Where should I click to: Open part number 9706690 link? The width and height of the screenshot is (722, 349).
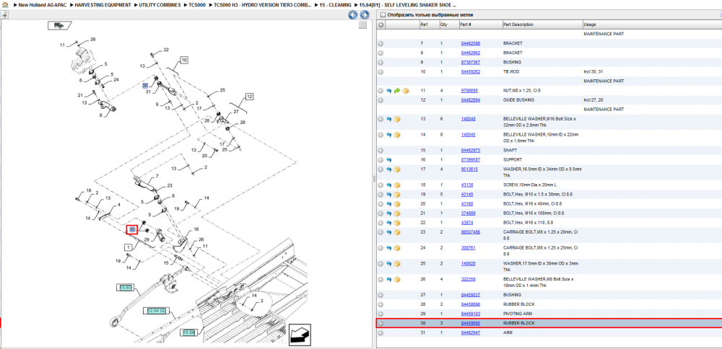click(x=469, y=91)
